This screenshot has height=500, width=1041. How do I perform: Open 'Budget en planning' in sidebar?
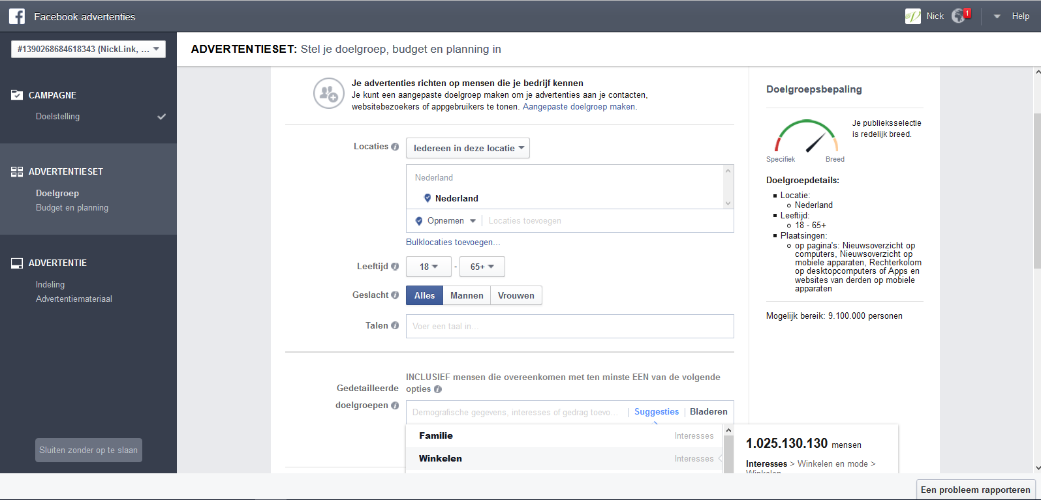click(x=72, y=208)
